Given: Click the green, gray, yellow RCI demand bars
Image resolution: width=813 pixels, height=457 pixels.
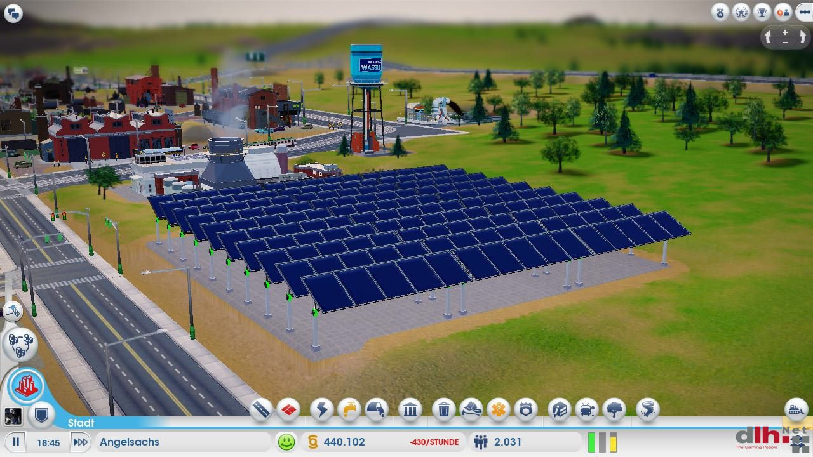Looking at the screenshot, I should [602, 442].
